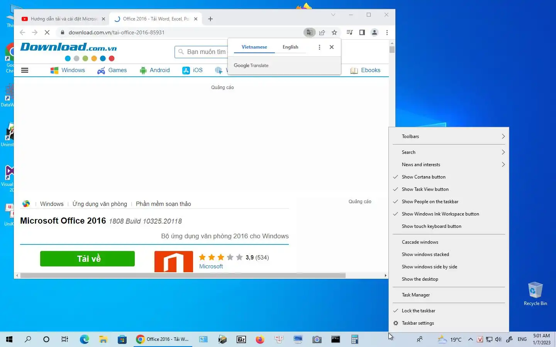
Task: Stop loading the page with the X button
Action: (x=47, y=32)
